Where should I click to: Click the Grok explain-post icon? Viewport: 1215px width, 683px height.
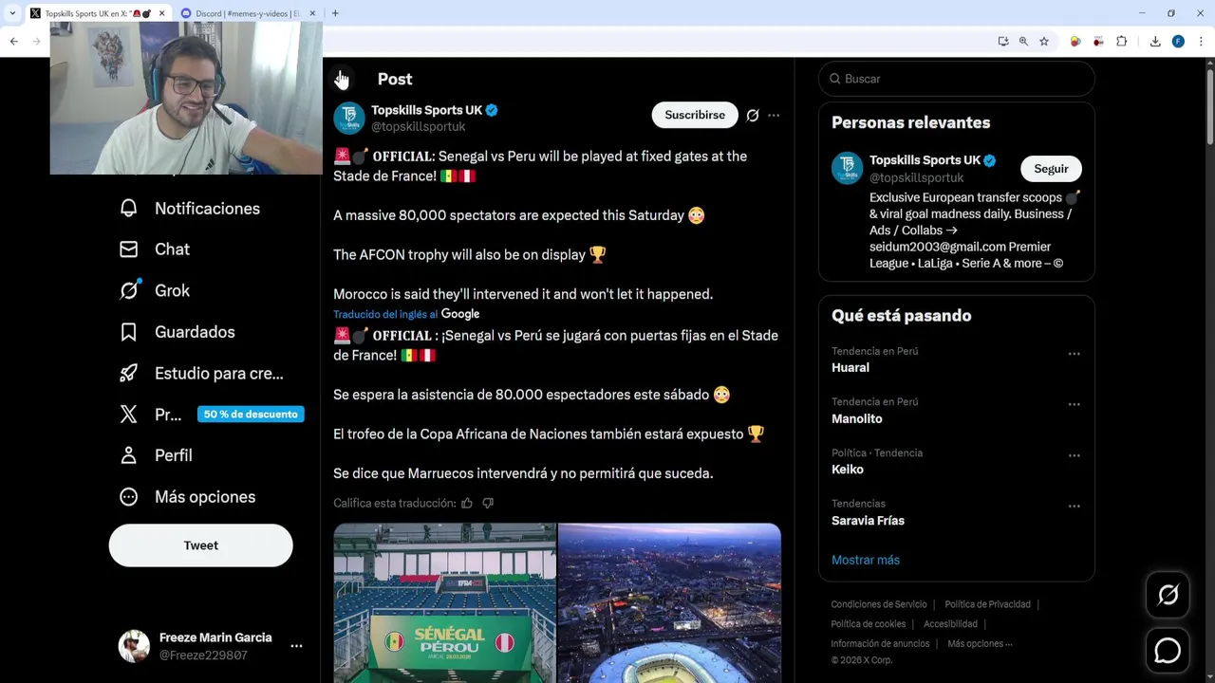pos(753,116)
